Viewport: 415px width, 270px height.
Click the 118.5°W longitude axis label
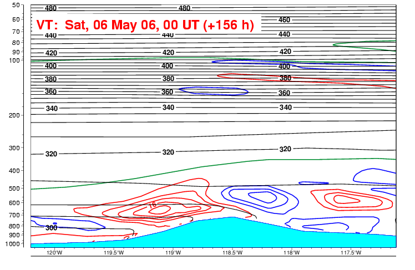[x=232, y=253]
